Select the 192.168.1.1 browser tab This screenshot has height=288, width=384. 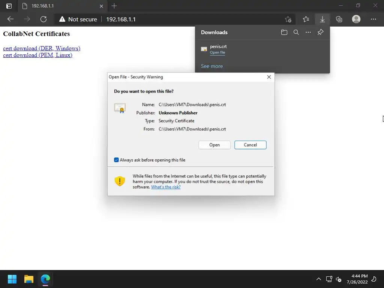click(x=63, y=6)
